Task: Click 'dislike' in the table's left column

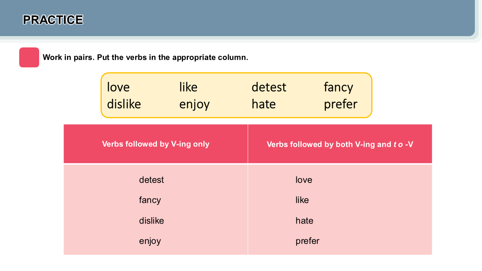Action: 151,221
